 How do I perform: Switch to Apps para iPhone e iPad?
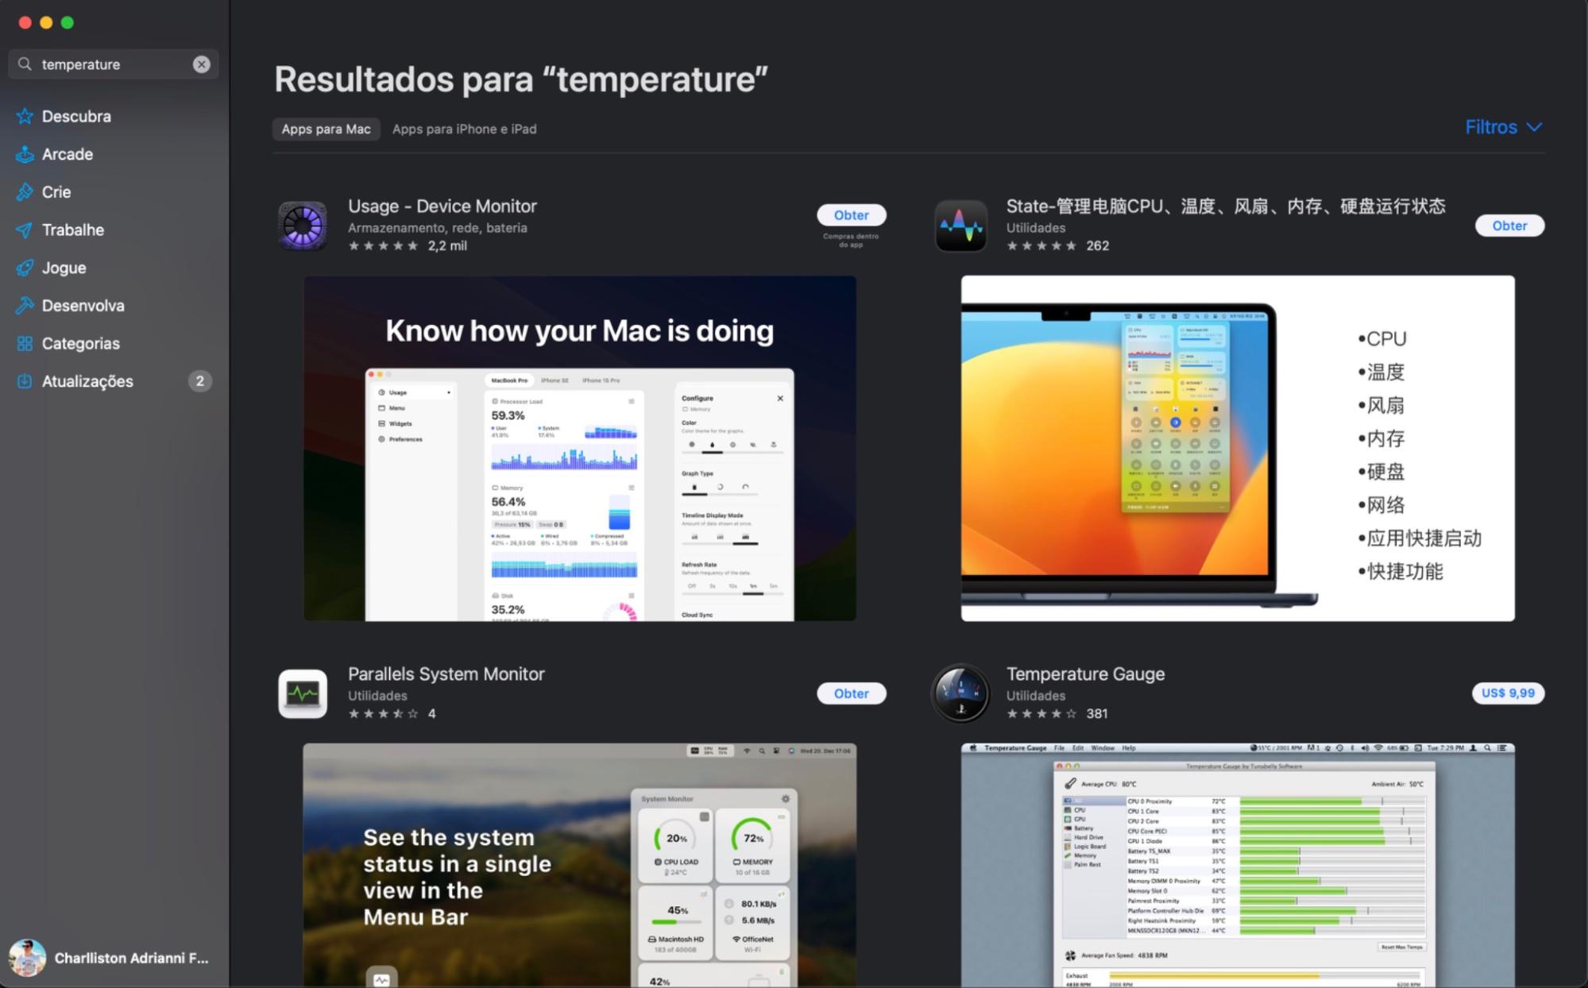[x=465, y=129]
